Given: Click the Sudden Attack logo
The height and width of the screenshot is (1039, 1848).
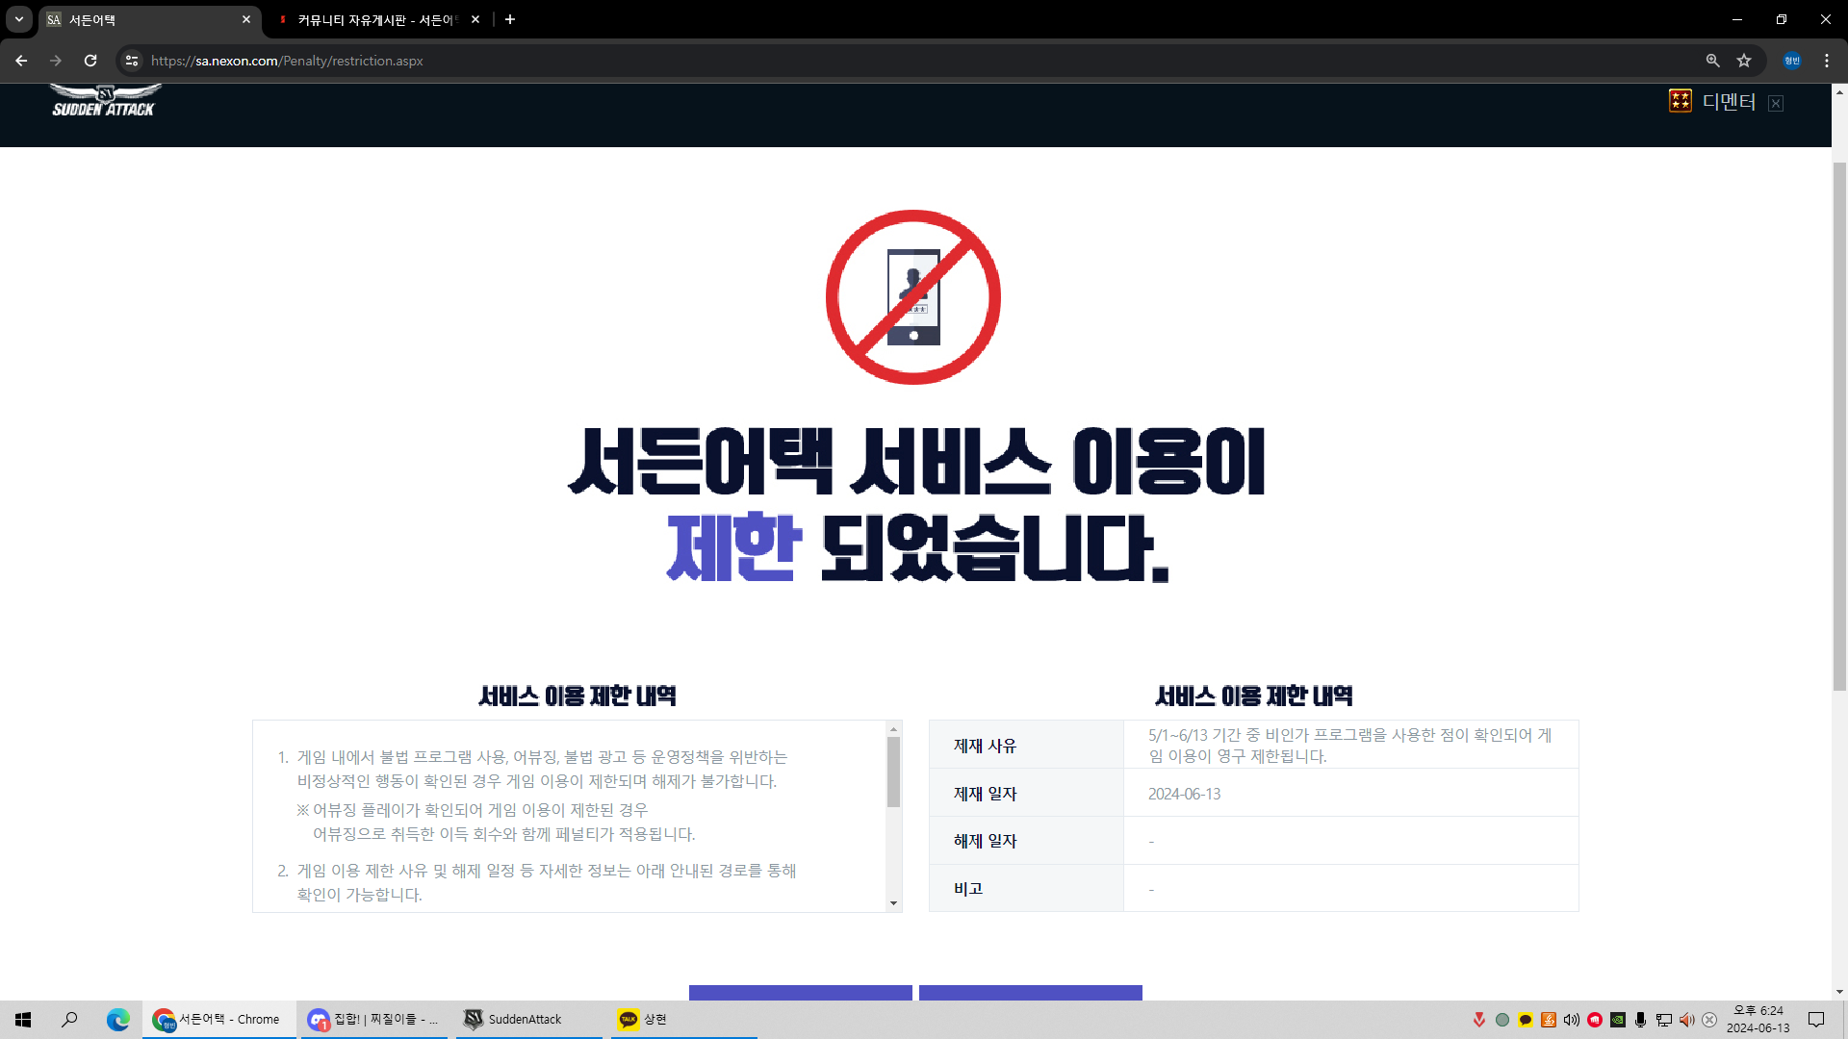Looking at the screenshot, I should click(104, 101).
